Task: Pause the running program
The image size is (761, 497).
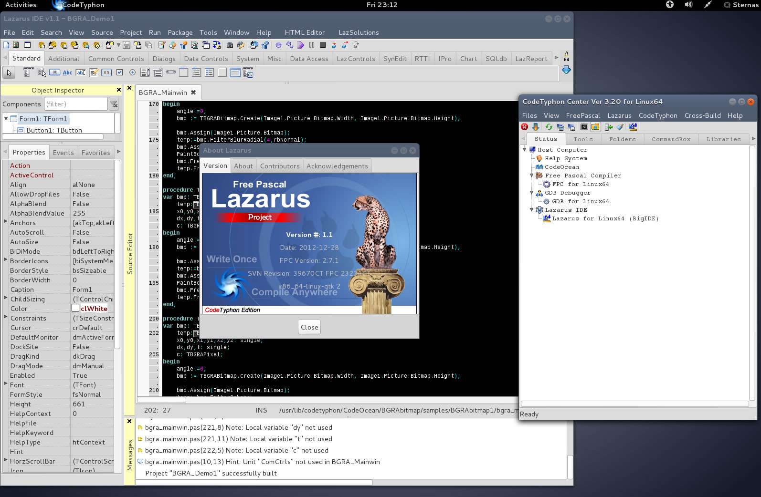Action: [312, 45]
